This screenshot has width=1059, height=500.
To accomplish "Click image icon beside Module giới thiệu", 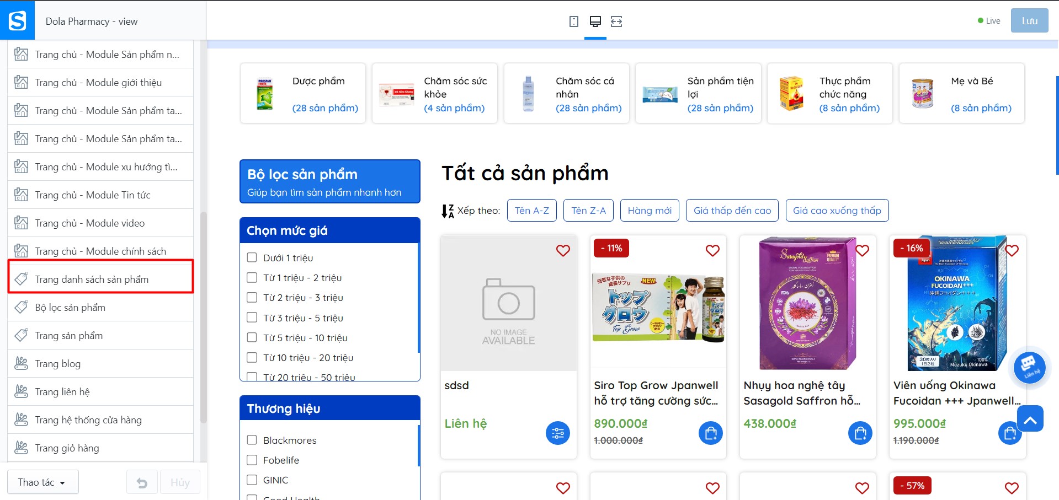I will click(21, 83).
